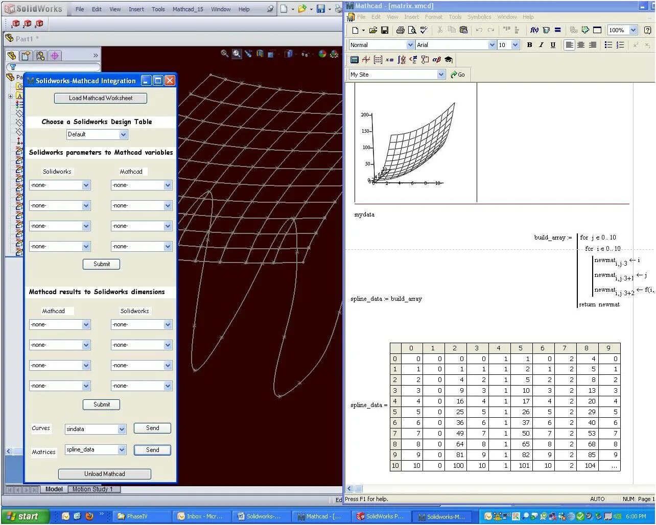Toggle bulleted list in Mathcad
Screen dimensions: 656x525
pyautogui.click(x=608, y=45)
